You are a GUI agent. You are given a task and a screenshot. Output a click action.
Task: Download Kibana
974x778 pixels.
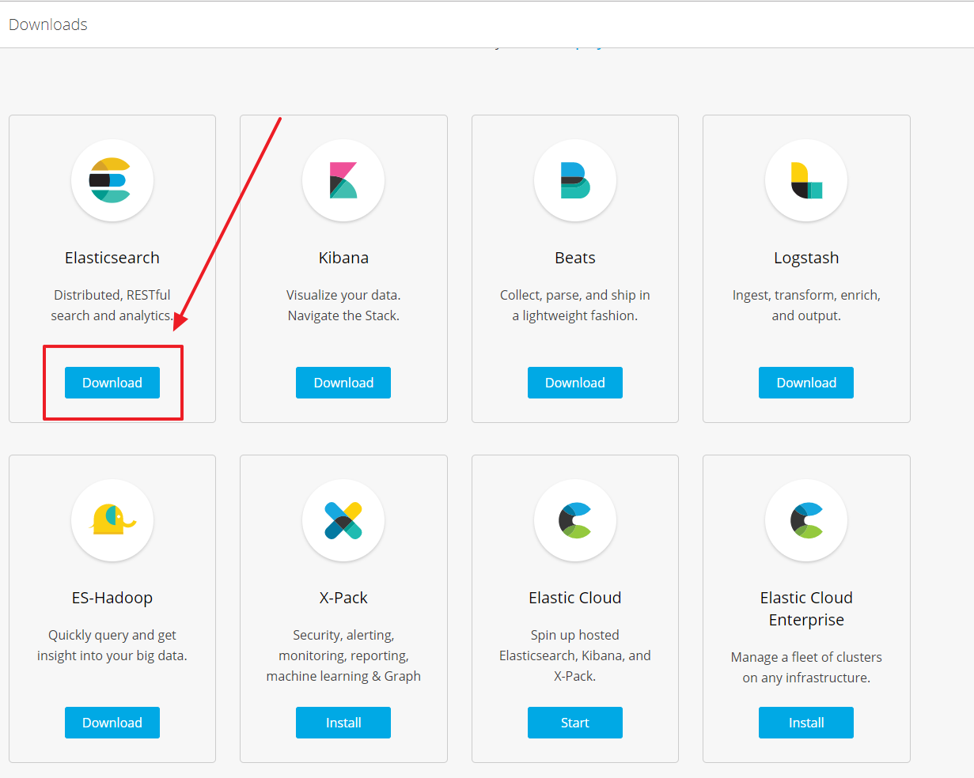(x=343, y=383)
